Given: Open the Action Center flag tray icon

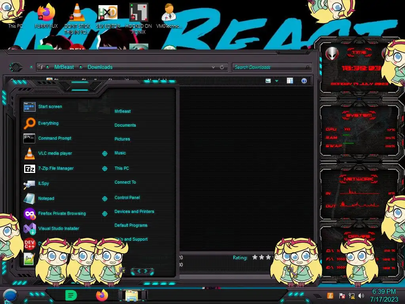Looking at the screenshot, I should pos(342,296).
